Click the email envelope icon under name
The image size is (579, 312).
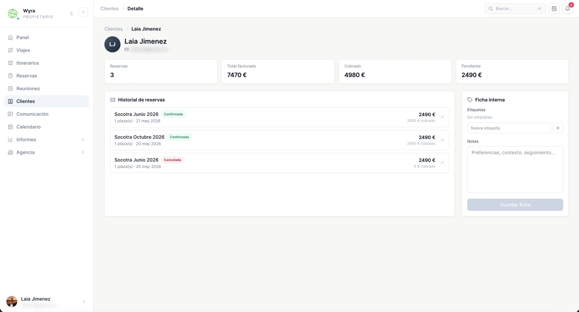(x=127, y=50)
